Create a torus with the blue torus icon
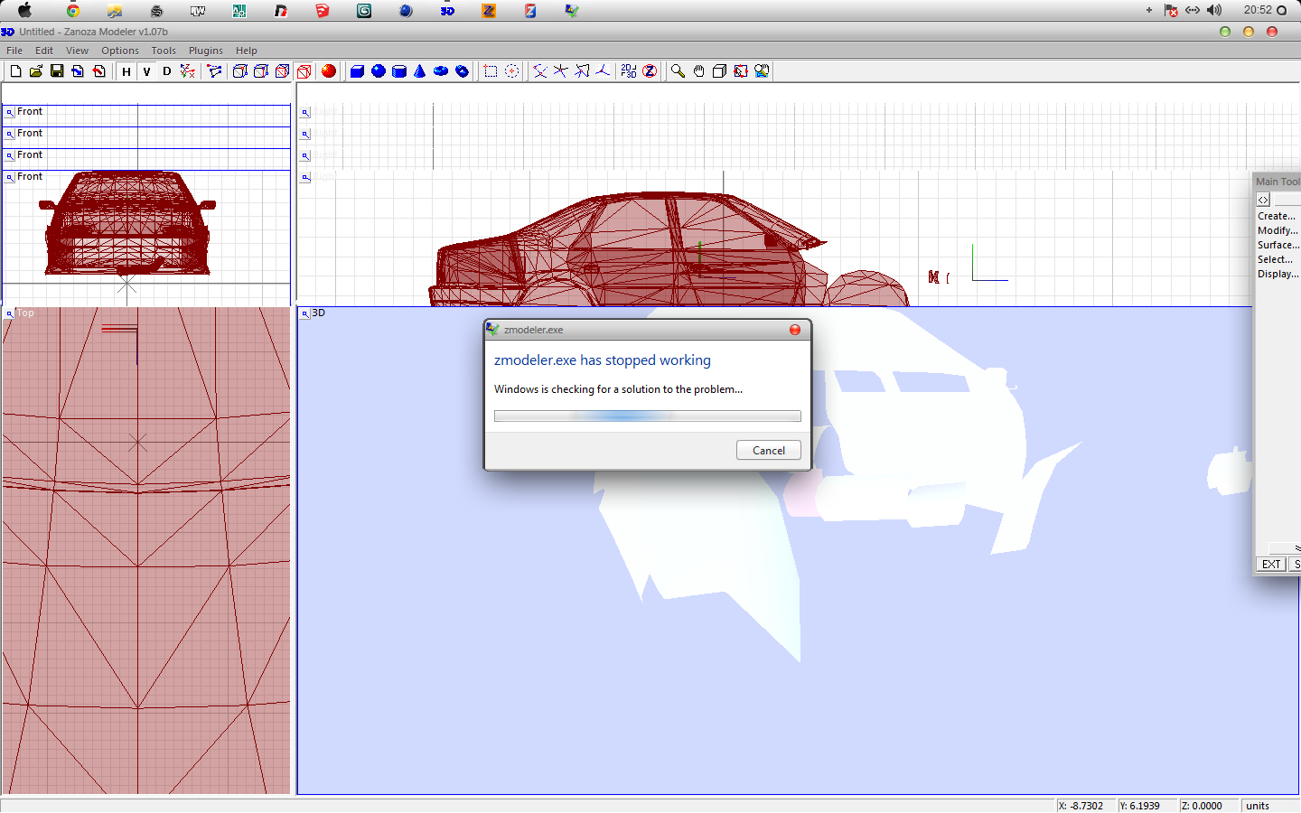The image size is (1301, 813). [x=441, y=71]
